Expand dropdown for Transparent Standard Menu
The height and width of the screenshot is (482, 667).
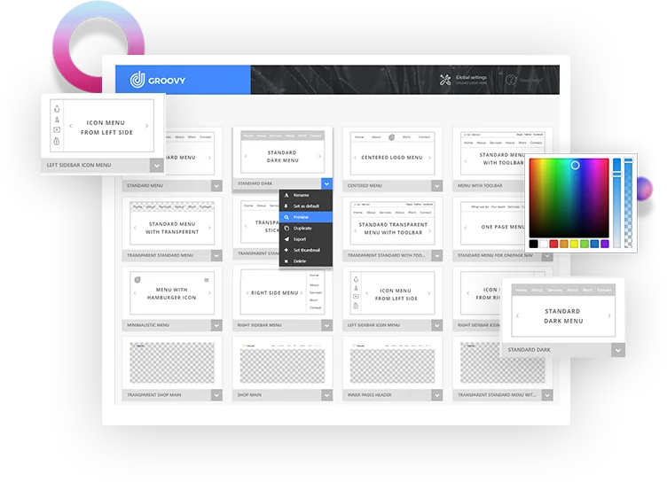pos(216,255)
